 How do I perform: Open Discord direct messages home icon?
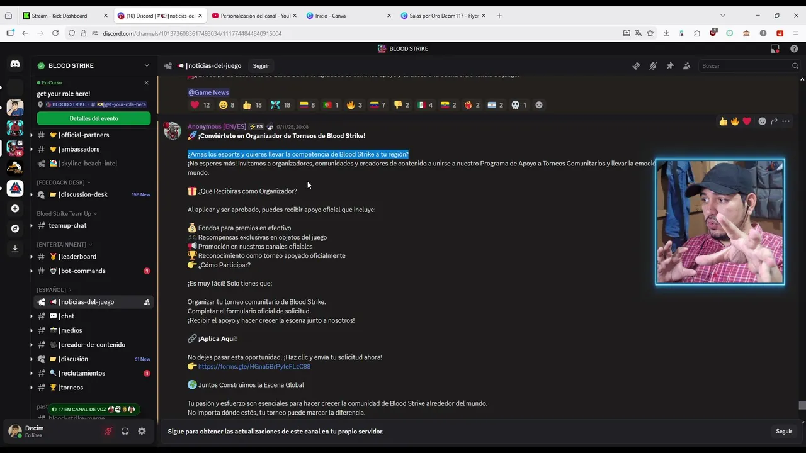[x=15, y=64]
